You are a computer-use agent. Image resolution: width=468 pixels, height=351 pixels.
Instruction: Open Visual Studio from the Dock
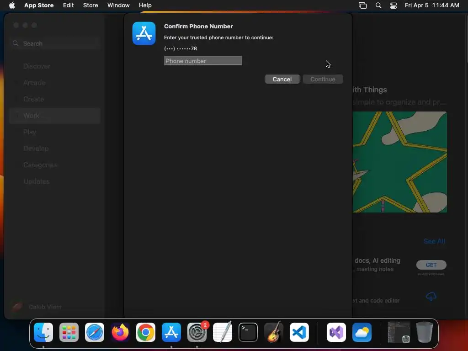click(x=336, y=332)
